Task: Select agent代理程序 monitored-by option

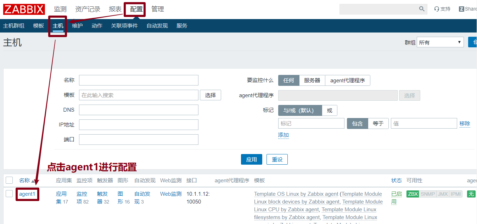Action: click(x=348, y=81)
